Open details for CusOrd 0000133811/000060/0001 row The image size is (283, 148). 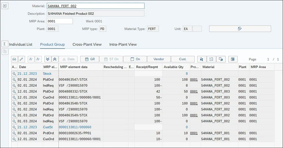click(x=14, y=139)
